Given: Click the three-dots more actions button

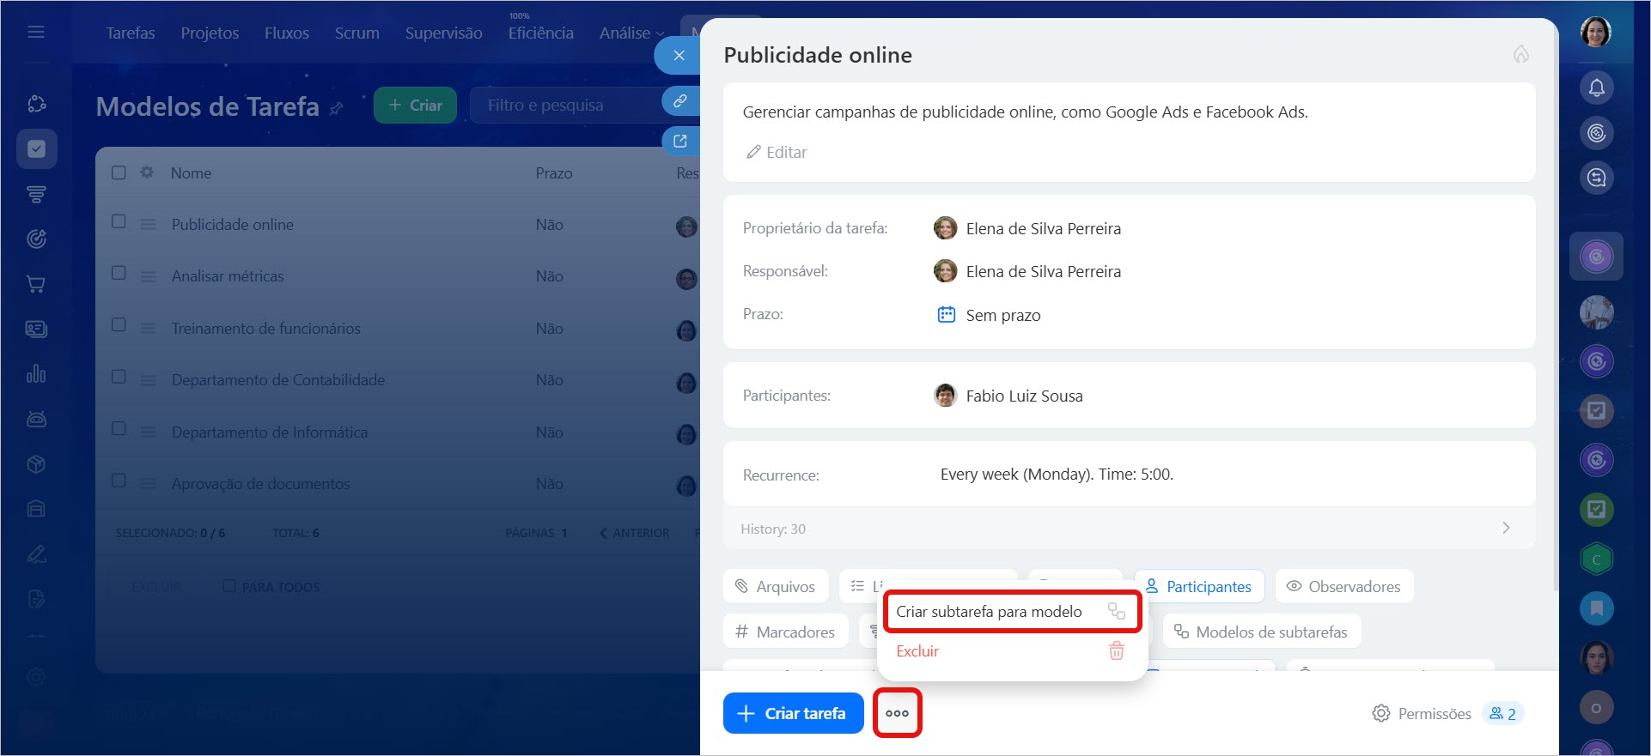Looking at the screenshot, I should [897, 713].
